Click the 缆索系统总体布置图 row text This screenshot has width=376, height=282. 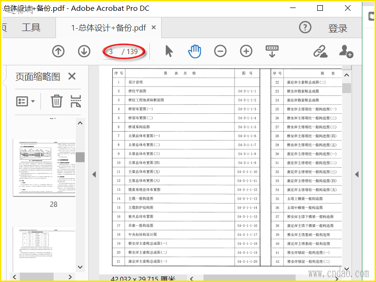tap(144, 190)
